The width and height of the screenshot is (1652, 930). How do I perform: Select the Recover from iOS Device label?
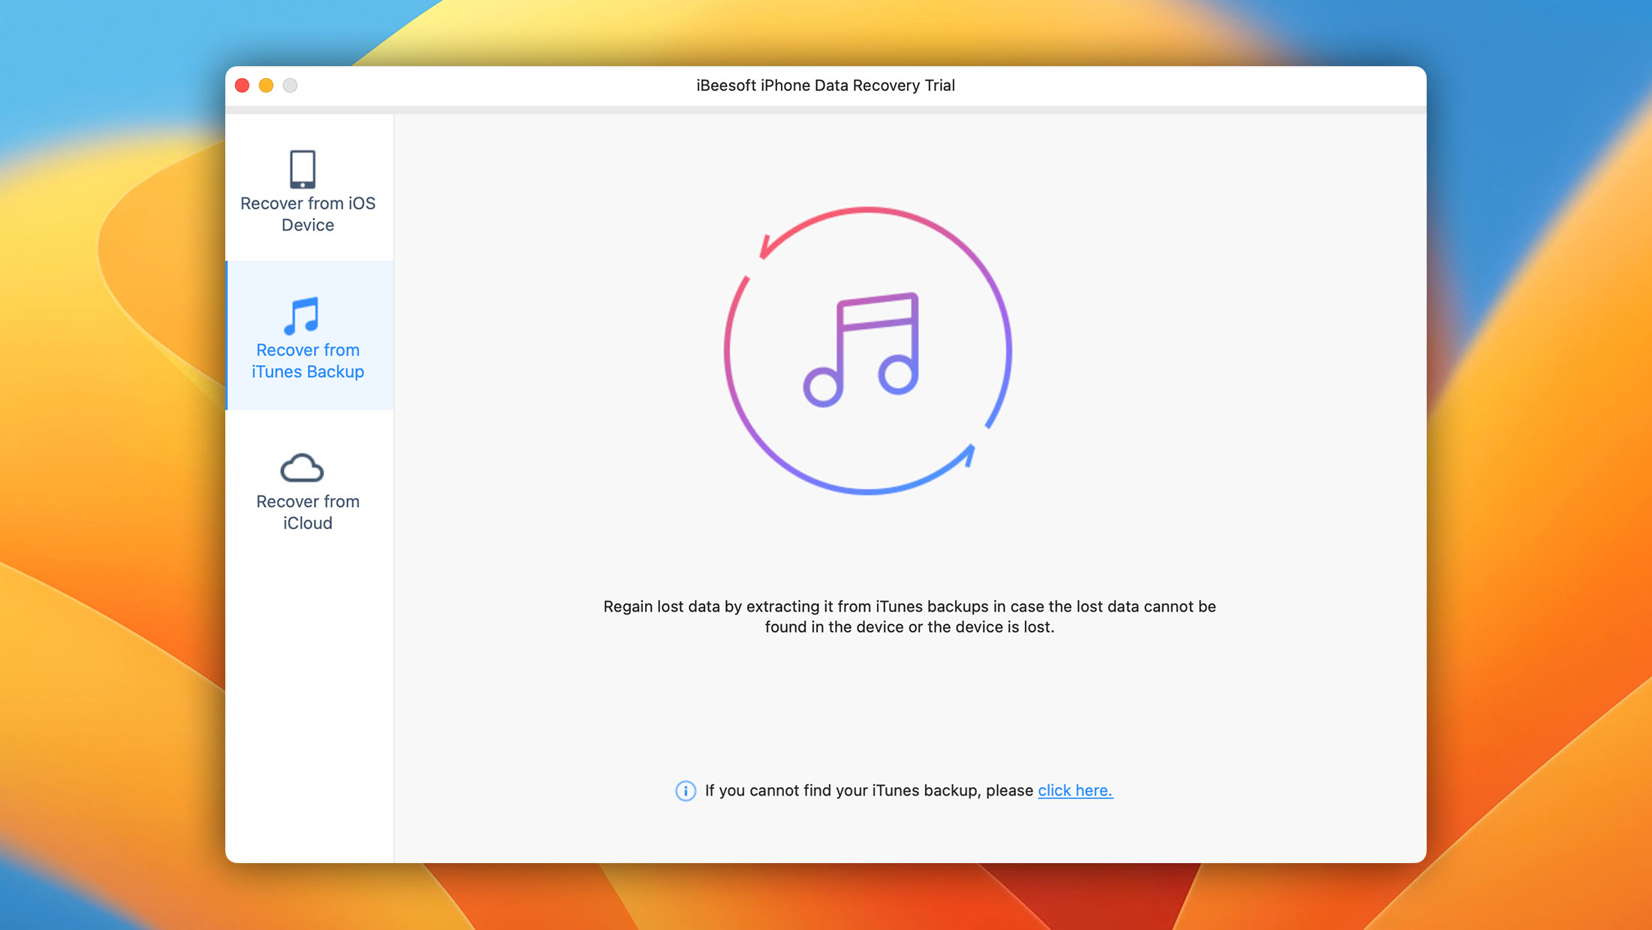coord(308,214)
